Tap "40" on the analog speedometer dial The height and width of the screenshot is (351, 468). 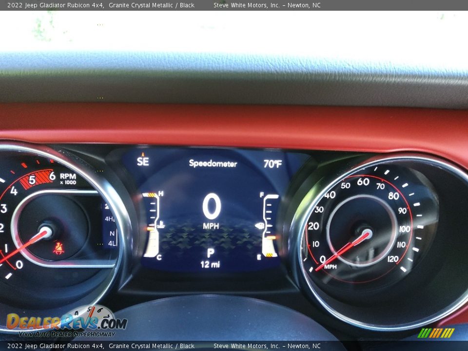(x=330, y=195)
